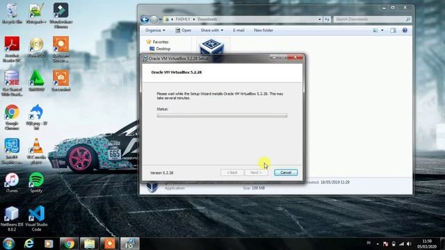Image resolution: width=445 pixels, height=250 pixels.
Task: Open Windows Media Player from the taskbar
Action: [49, 244]
